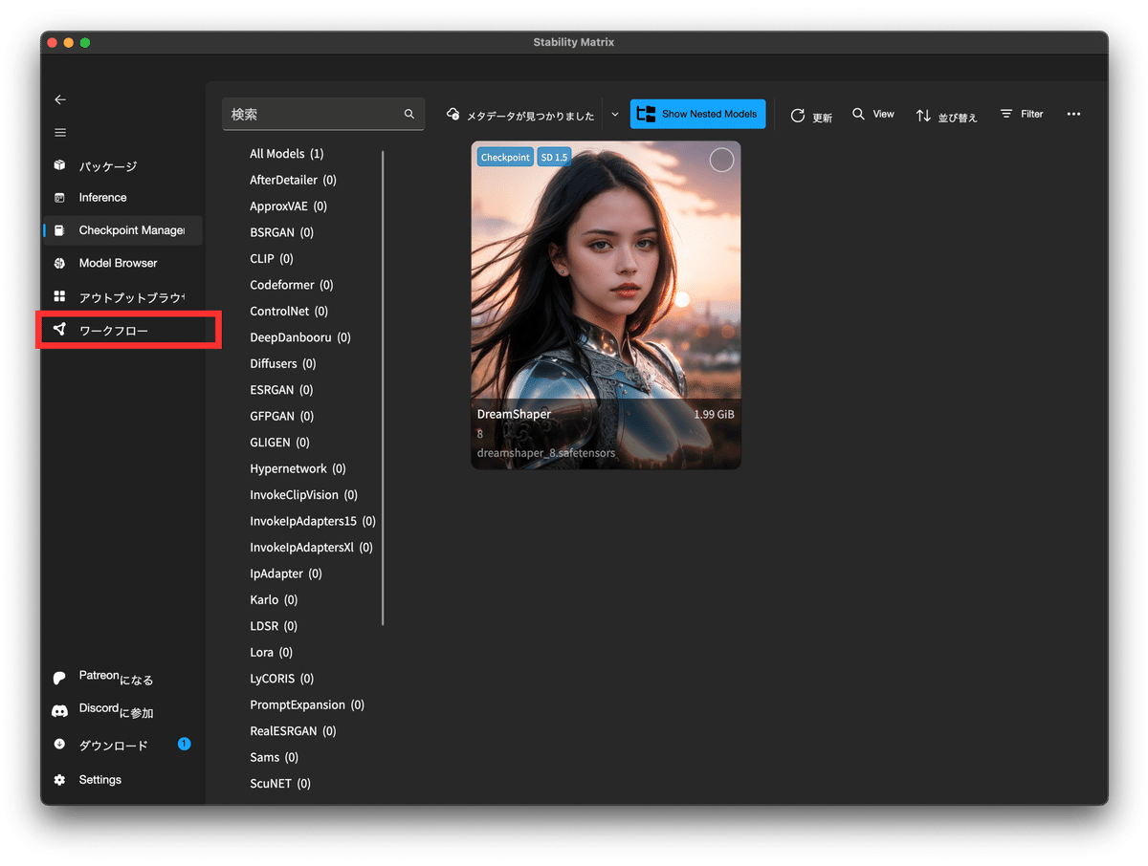Image resolution: width=1148 pixels, height=866 pixels.
Task: Click the 検索 search input field
Action: pyautogui.click(x=323, y=114)
